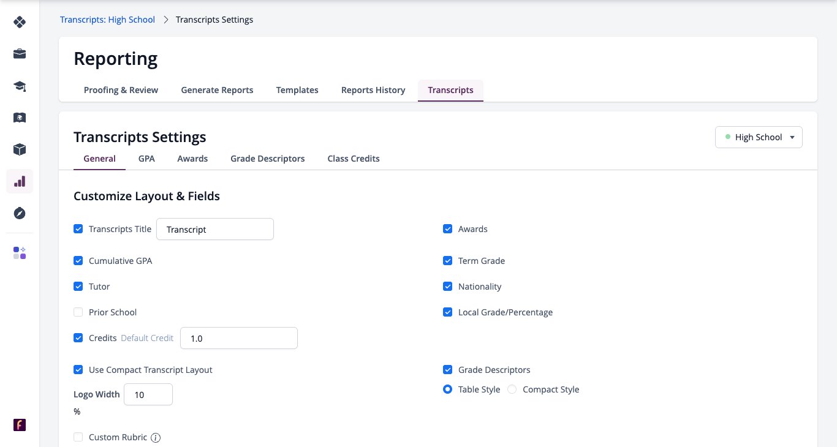The image size is (837, 447).
Task: Open the compass sidebar icon
Action: 20,213
